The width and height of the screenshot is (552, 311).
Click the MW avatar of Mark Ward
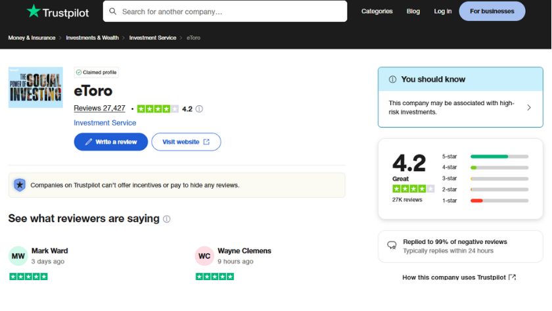pos(18,256)
